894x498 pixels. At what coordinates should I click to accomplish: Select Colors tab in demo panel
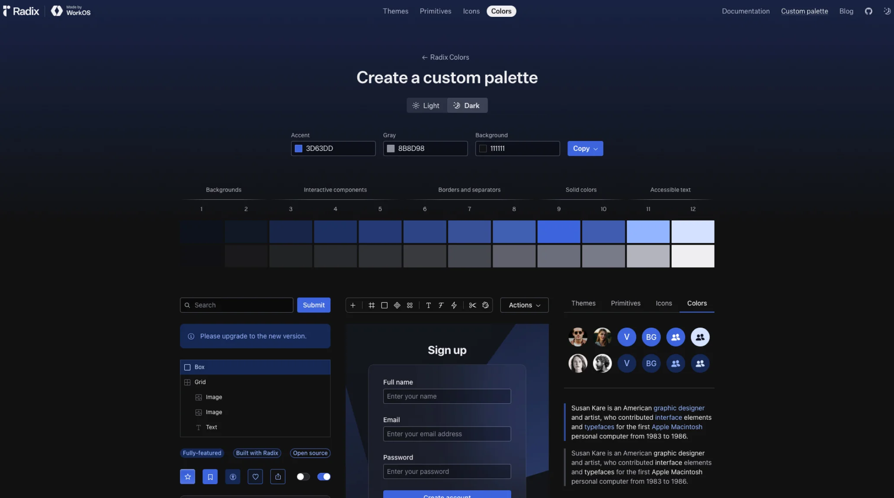(x=697, y=303)
